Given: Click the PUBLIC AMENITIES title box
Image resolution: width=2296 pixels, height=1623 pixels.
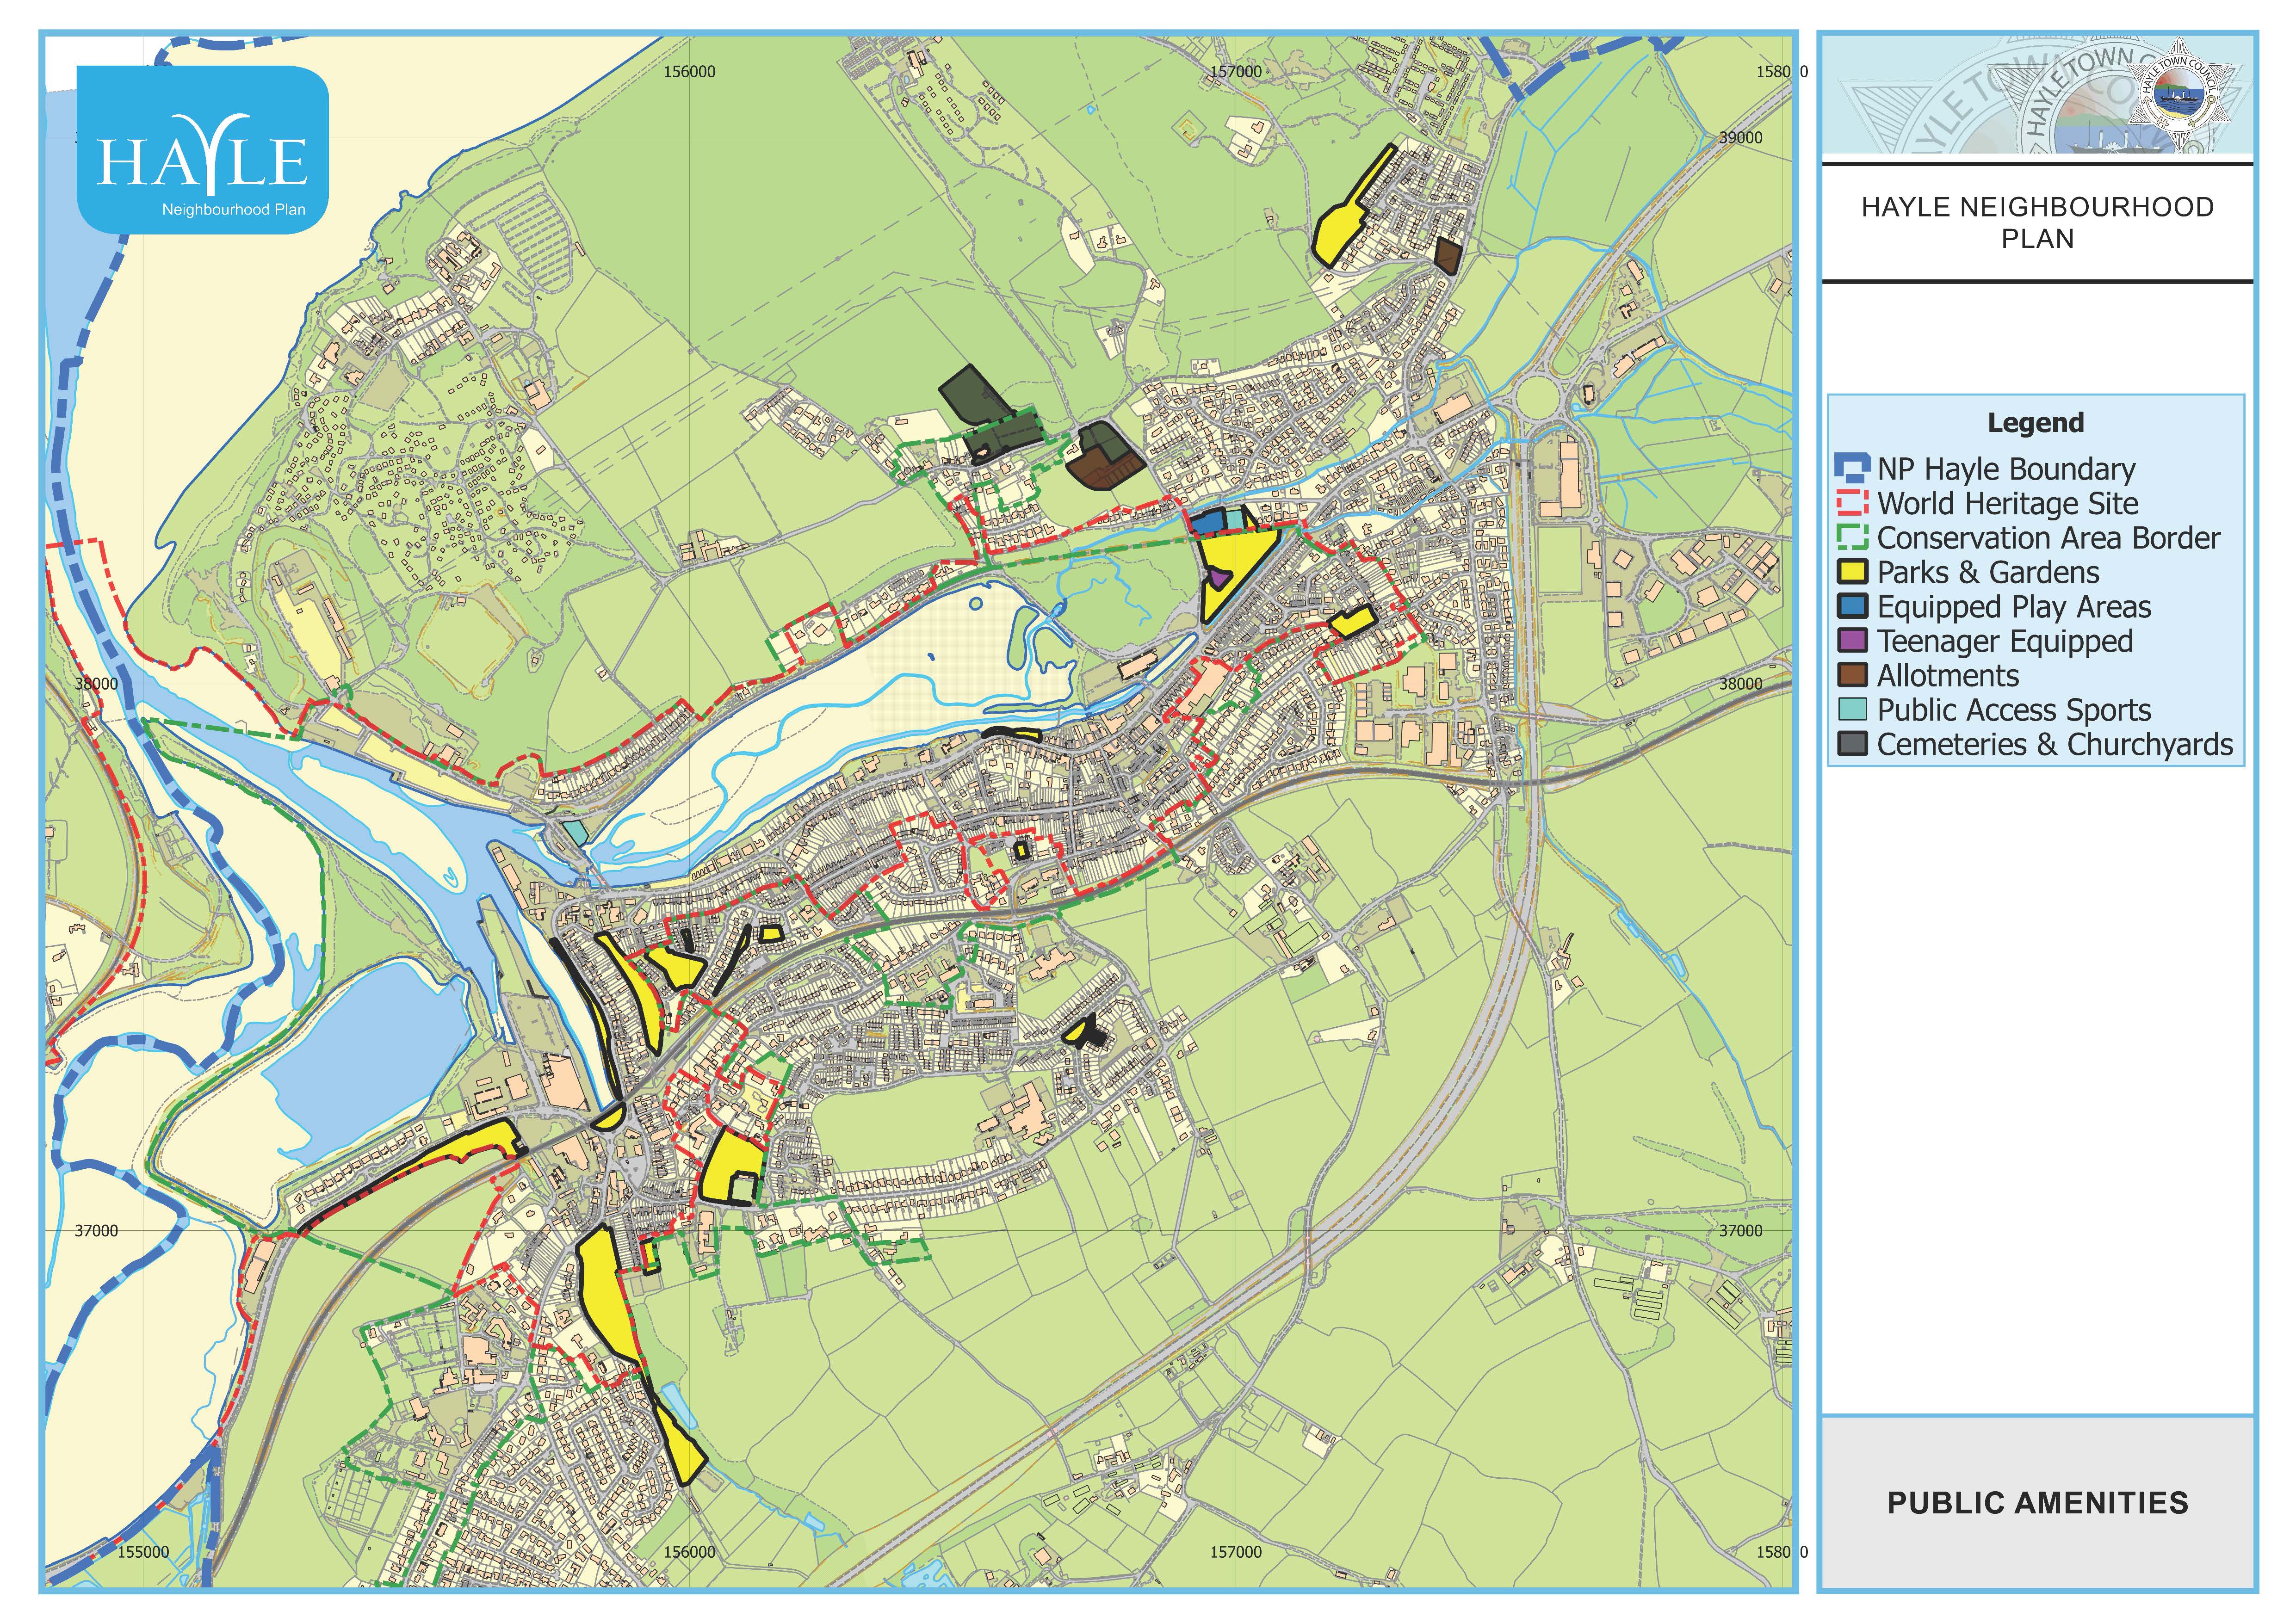Looking at the screenshot, I should coord(2037,1503).
